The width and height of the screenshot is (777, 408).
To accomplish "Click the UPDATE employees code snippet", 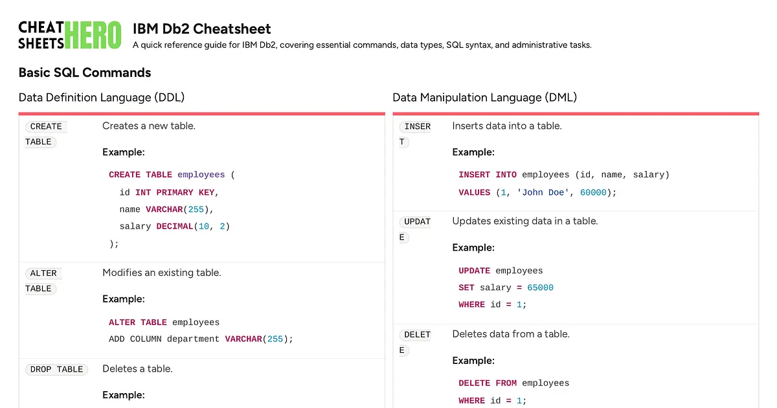I will (501, 270).
